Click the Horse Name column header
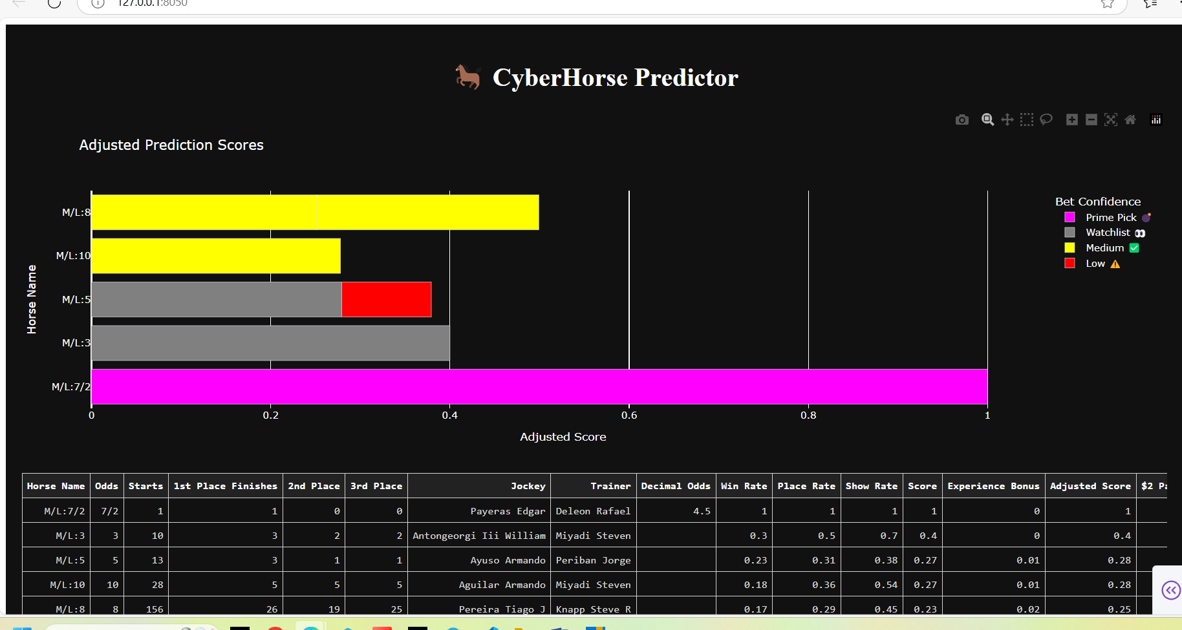This screenshot has height=630, width=1182. click(56, 486)
